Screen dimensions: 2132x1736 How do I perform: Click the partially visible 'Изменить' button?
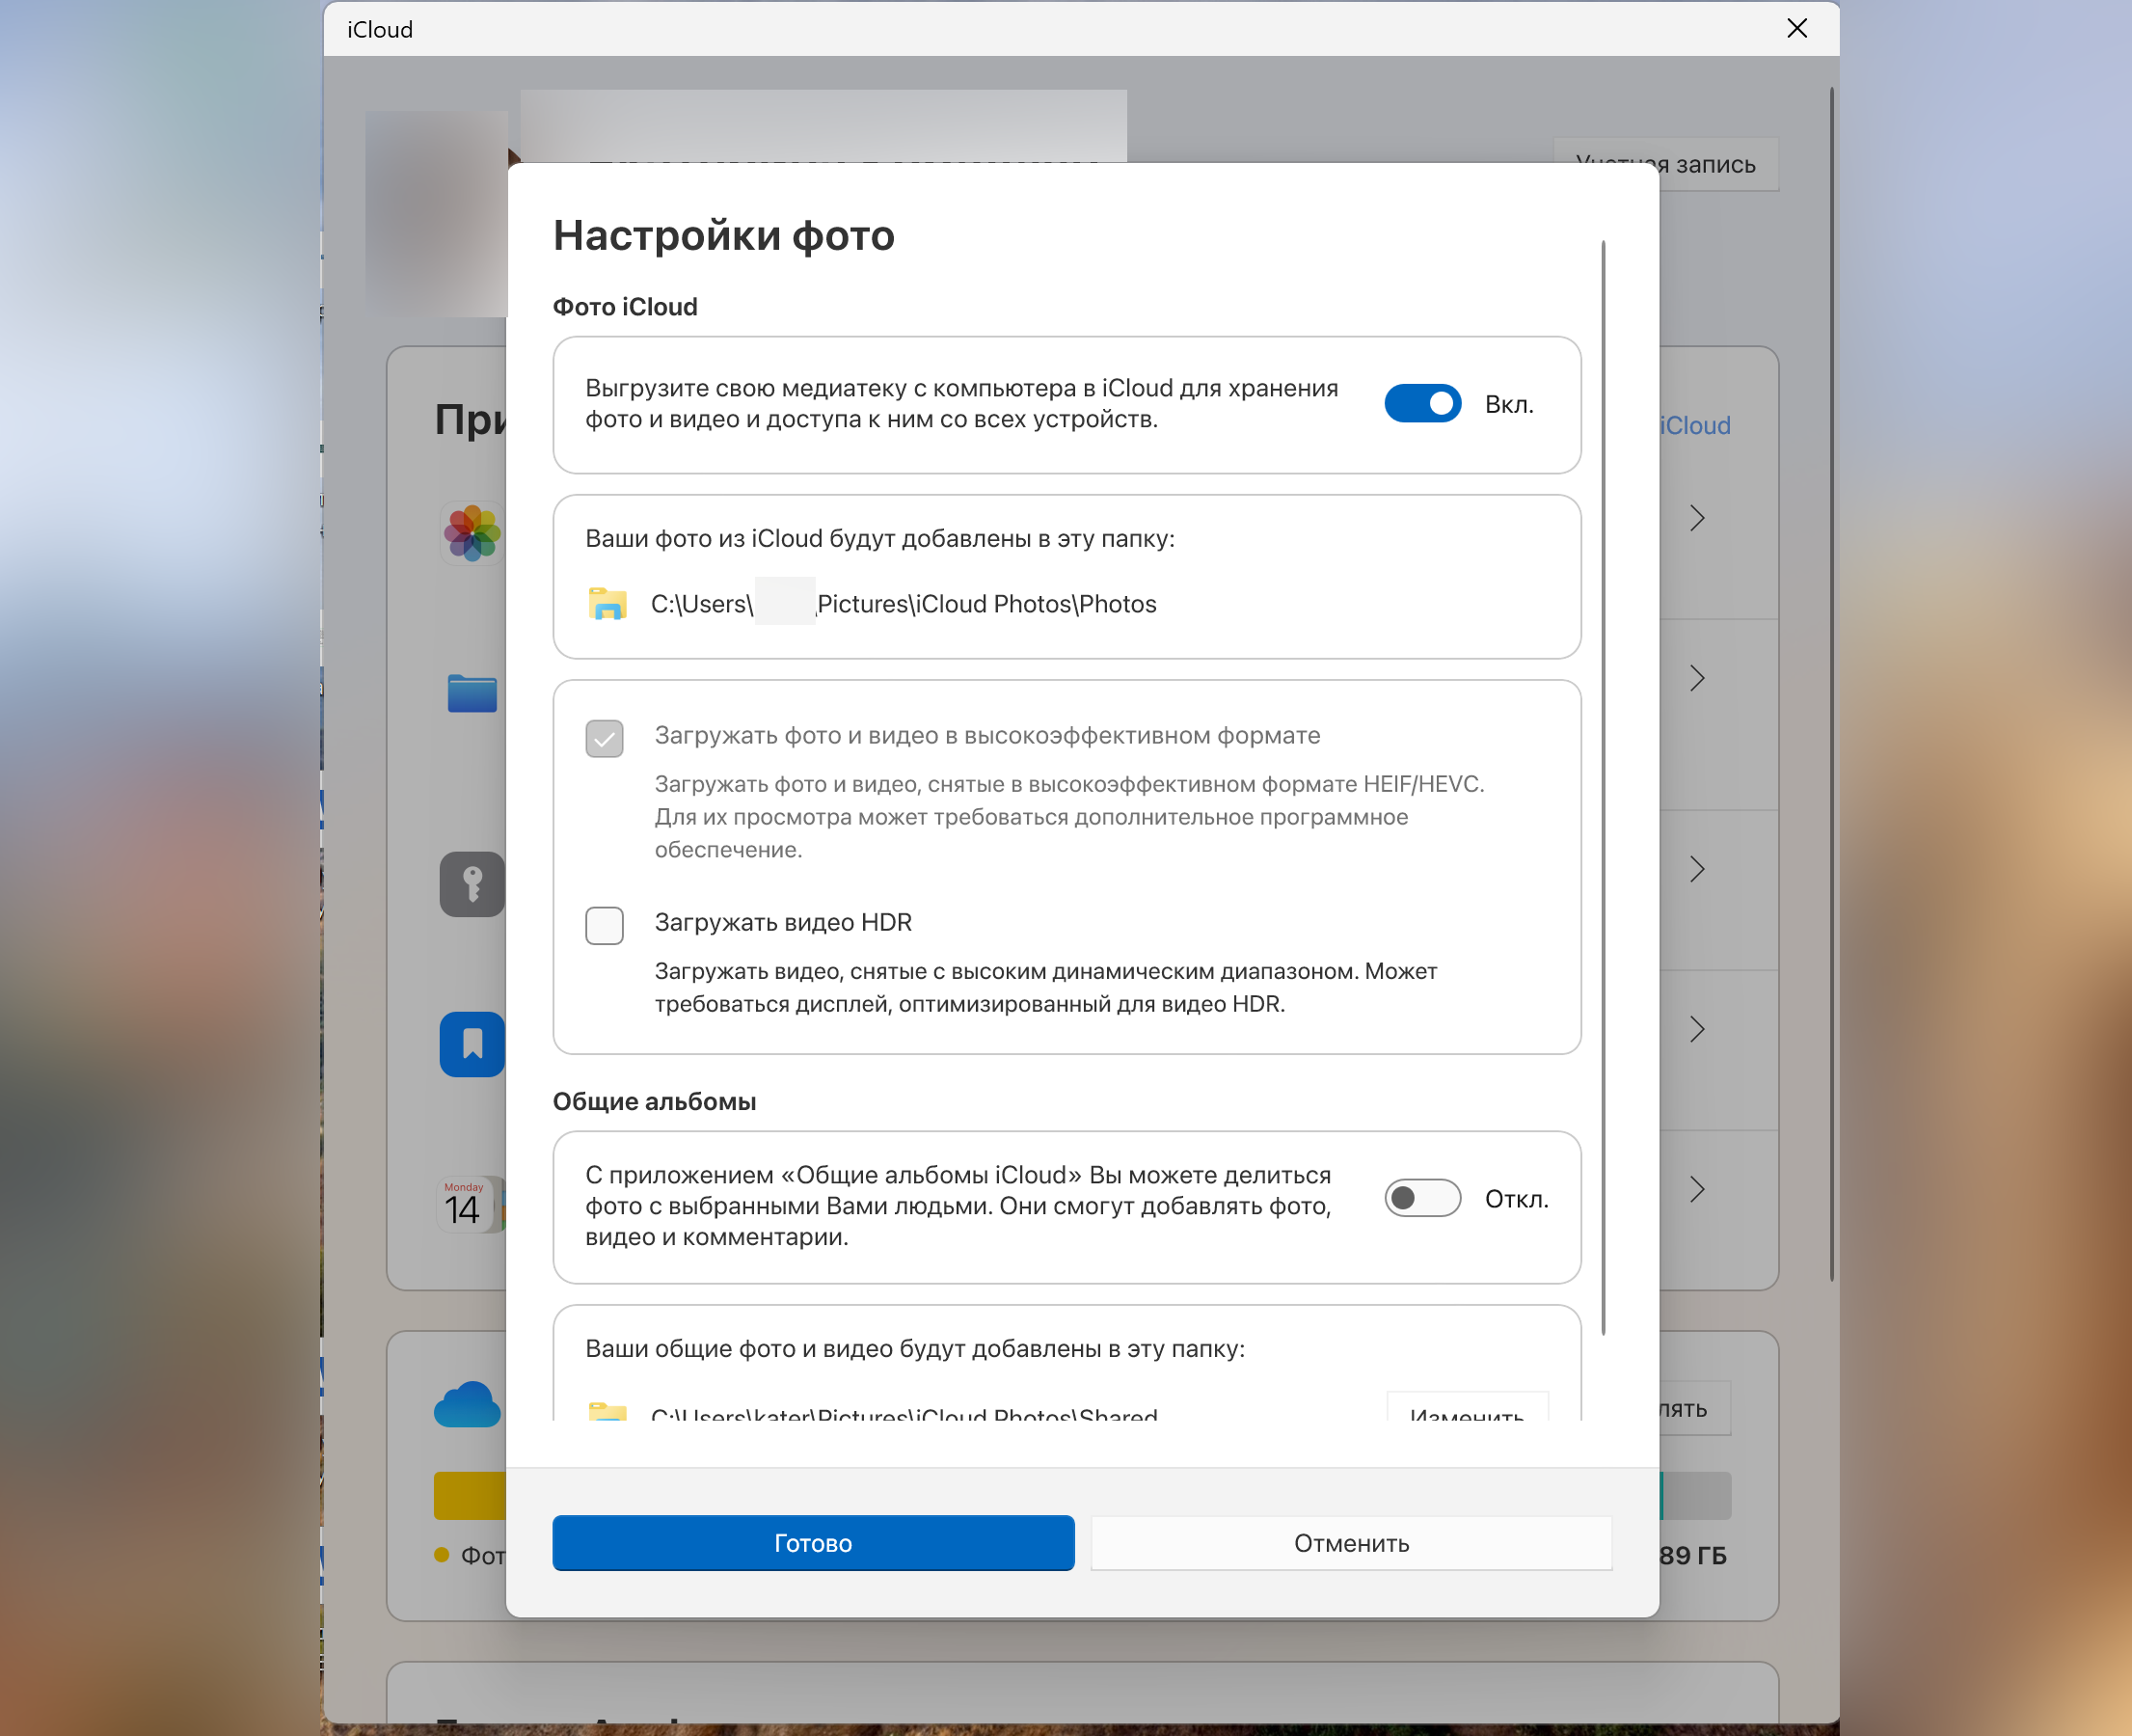(x=1468, y=1408)
